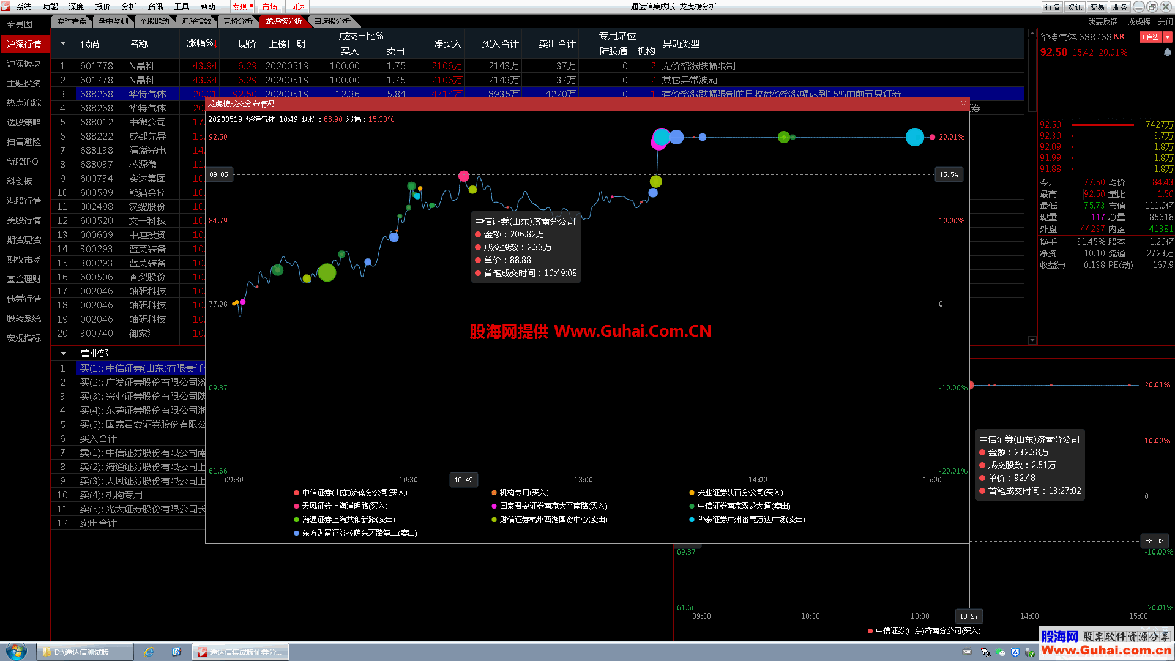Select 主题投资 in left sidebar
The height and width of the screenshot is (661, 1175).
pyautogui.click(x=24, y=83)
